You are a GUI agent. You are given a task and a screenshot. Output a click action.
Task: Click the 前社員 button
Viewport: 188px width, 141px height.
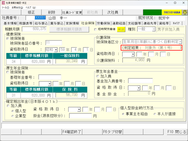point(93,12)
